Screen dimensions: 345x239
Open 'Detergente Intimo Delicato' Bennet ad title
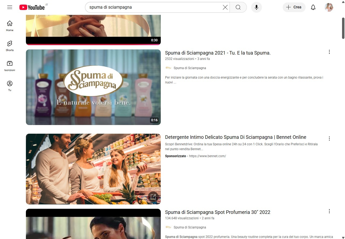(x=235, y=137)
